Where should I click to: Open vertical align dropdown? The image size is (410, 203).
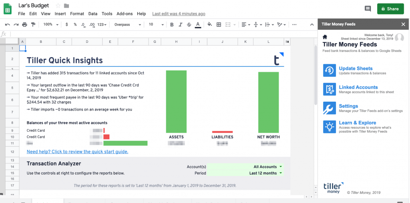pyautogui.click(x=257, y=24)
